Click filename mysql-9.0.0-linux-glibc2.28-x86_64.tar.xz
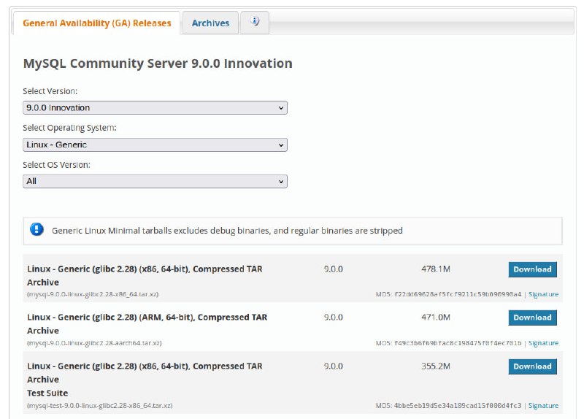The height and width of the screenshot is (419, 584). (93, 294)
